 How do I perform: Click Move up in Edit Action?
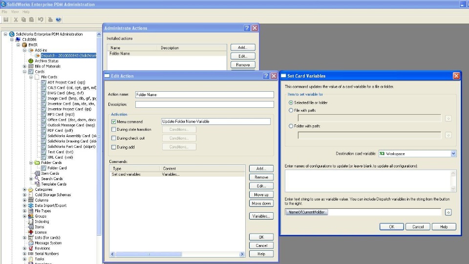tap(261, 195)
